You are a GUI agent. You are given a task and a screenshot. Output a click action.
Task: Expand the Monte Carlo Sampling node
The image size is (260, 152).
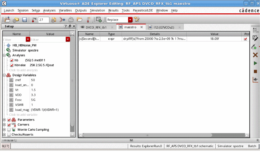tap(4, 130)
